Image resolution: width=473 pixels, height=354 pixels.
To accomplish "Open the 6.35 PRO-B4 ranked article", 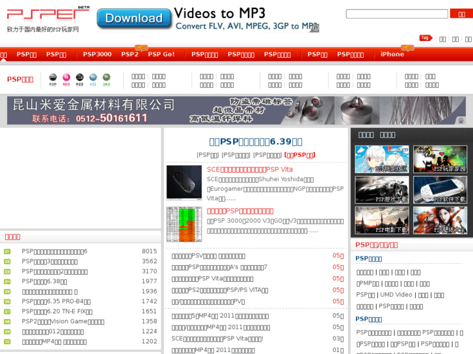I will (56, 301).
